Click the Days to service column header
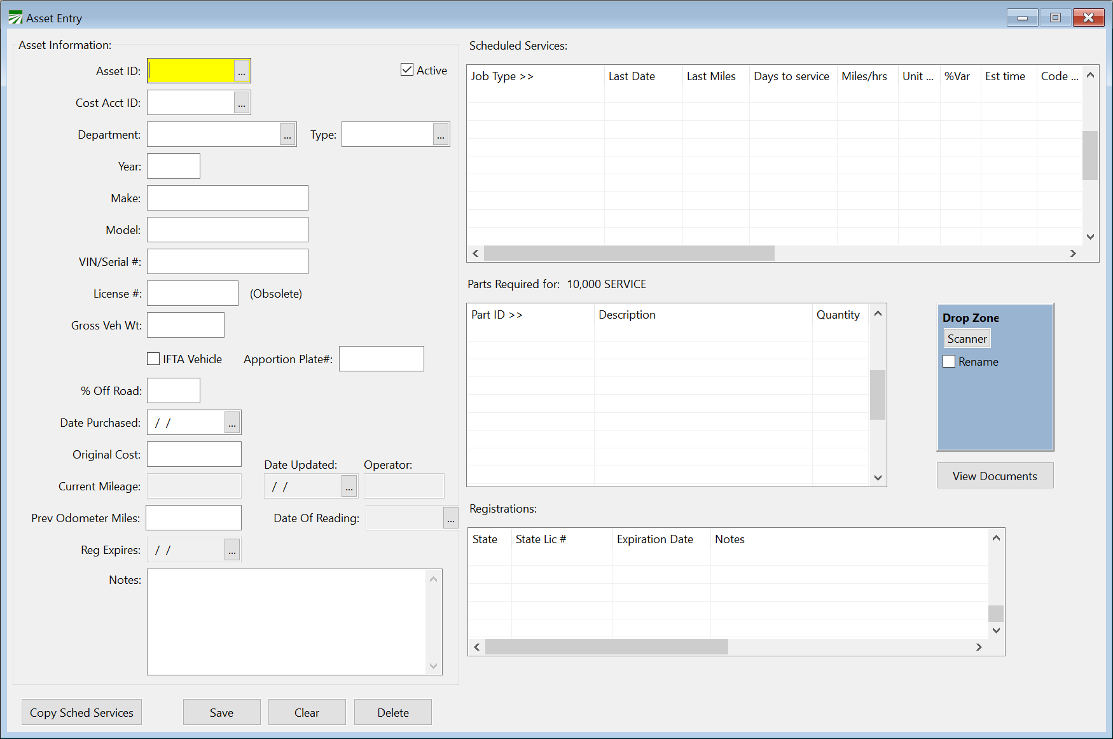The height and width of the screenshot is (739, 1113). 791,76
